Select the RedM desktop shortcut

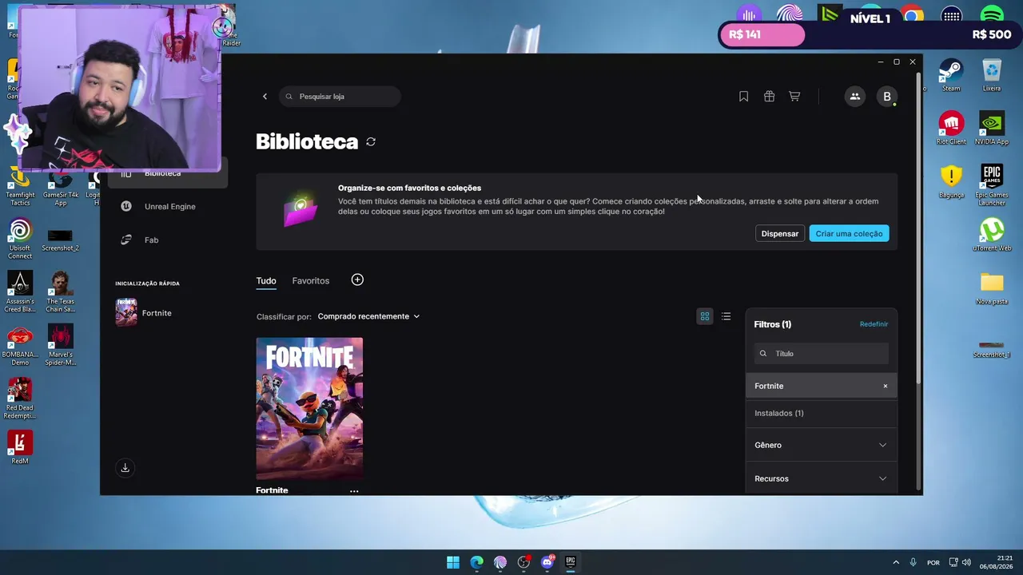click(x=20, y=448)
